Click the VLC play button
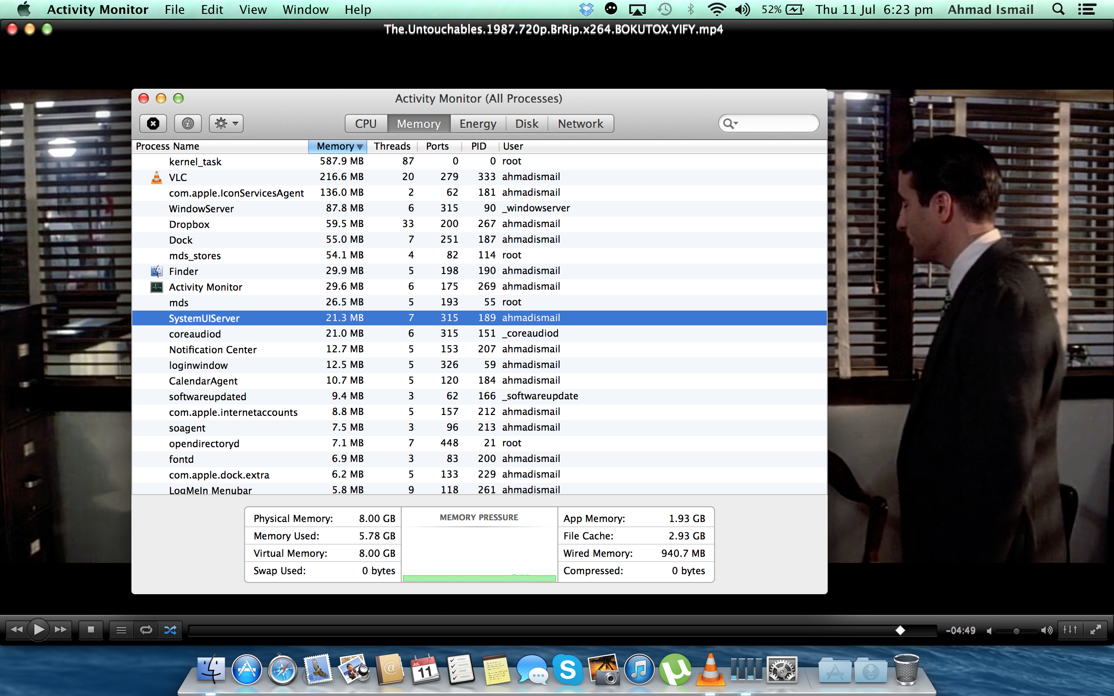1114x696 pixels. [x=39, y=629]
